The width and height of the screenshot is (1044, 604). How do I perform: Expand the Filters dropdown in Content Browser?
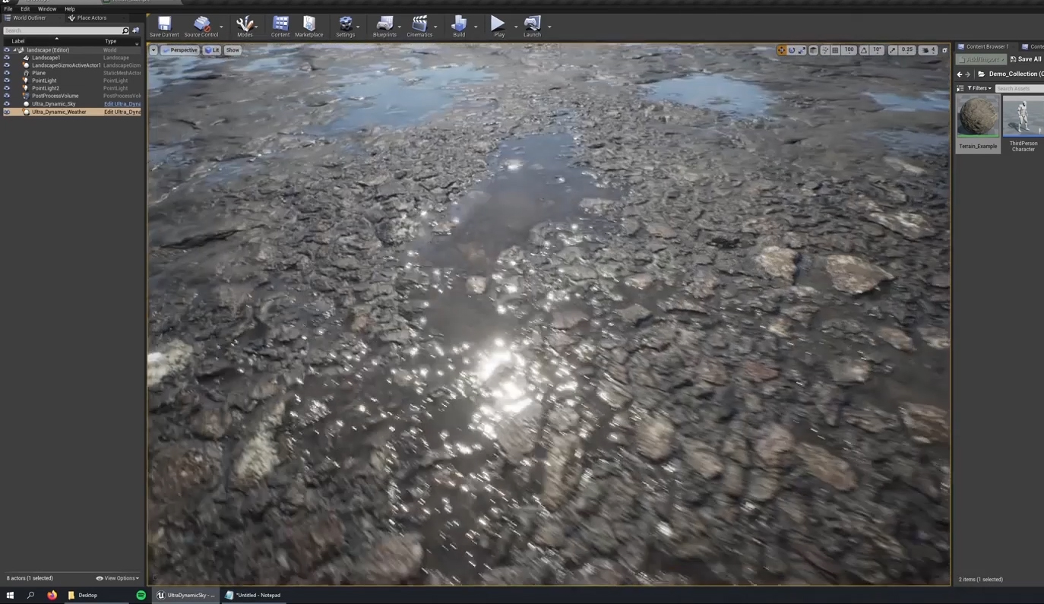(979, 88)
